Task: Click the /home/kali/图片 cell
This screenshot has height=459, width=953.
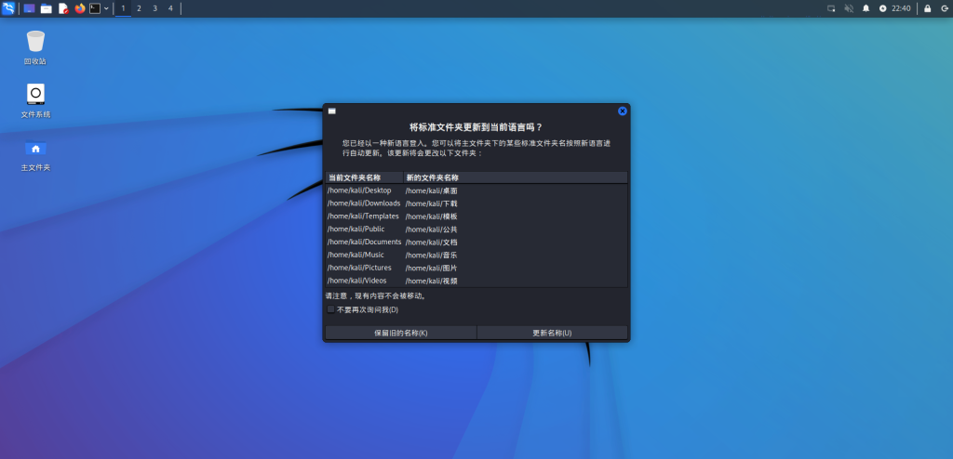Action: 432,268
